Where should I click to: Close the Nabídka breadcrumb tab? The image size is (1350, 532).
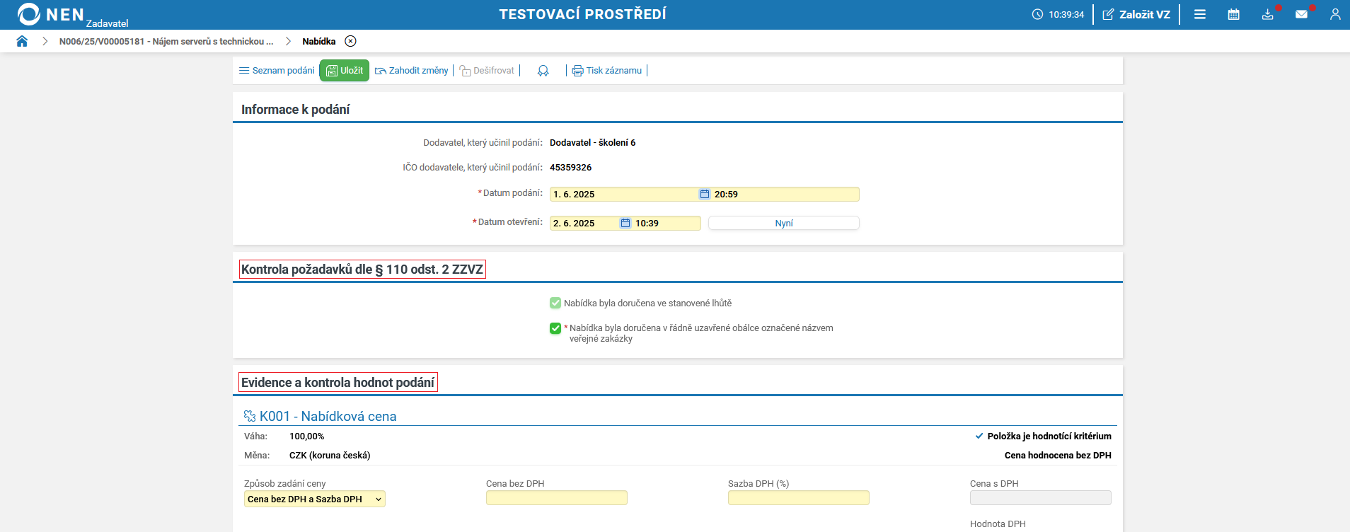[x=350, y=41]
